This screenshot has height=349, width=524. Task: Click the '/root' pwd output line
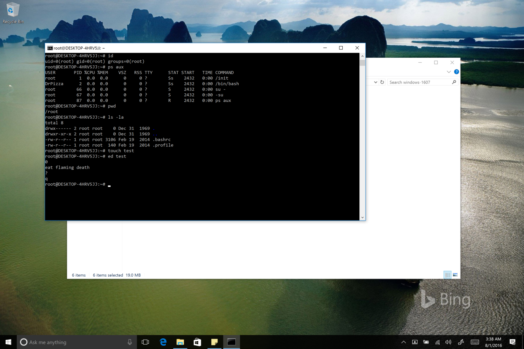[x=52, y=111]
